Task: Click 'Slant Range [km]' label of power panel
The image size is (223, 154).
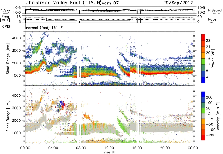Action: point(8,59)
